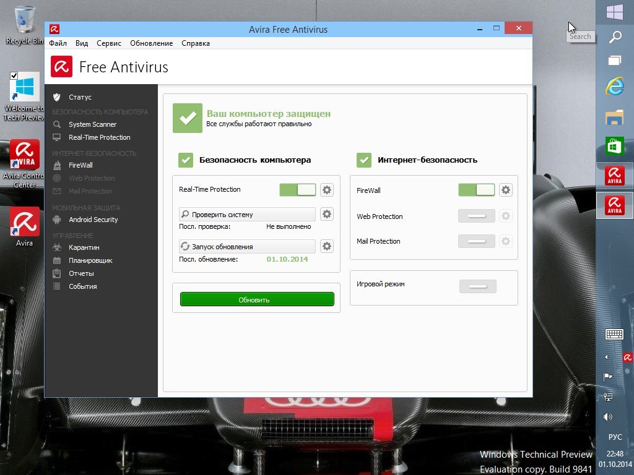This screenshot has width=634, height=475.
Task: Open Real-Time Protection settings gear
Action: (327, 189)
